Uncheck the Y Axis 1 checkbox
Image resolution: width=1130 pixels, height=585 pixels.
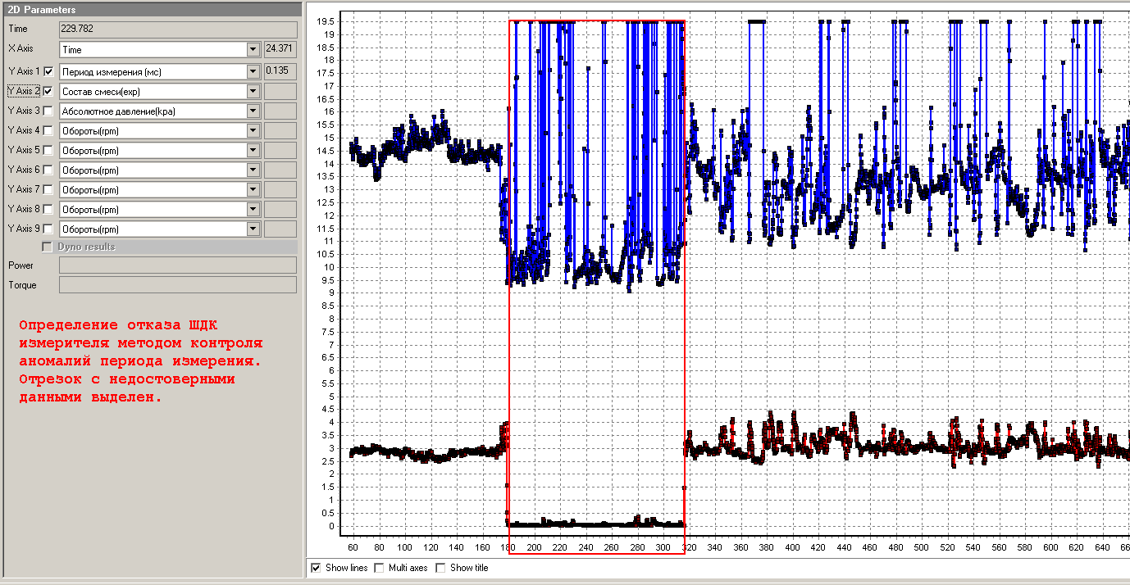[x=48, y=72]
